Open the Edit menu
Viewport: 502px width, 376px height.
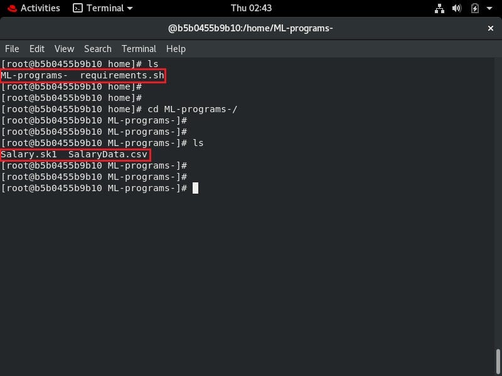point(37,49)
